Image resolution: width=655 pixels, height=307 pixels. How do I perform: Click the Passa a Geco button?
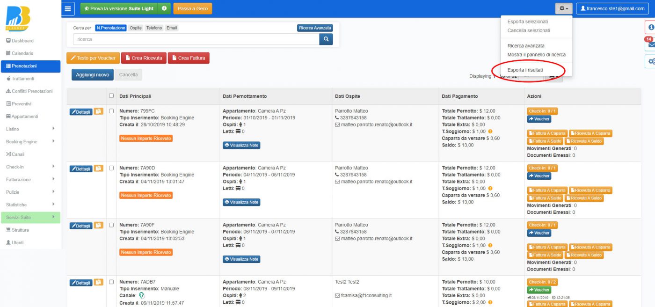(x=192, y=8)
